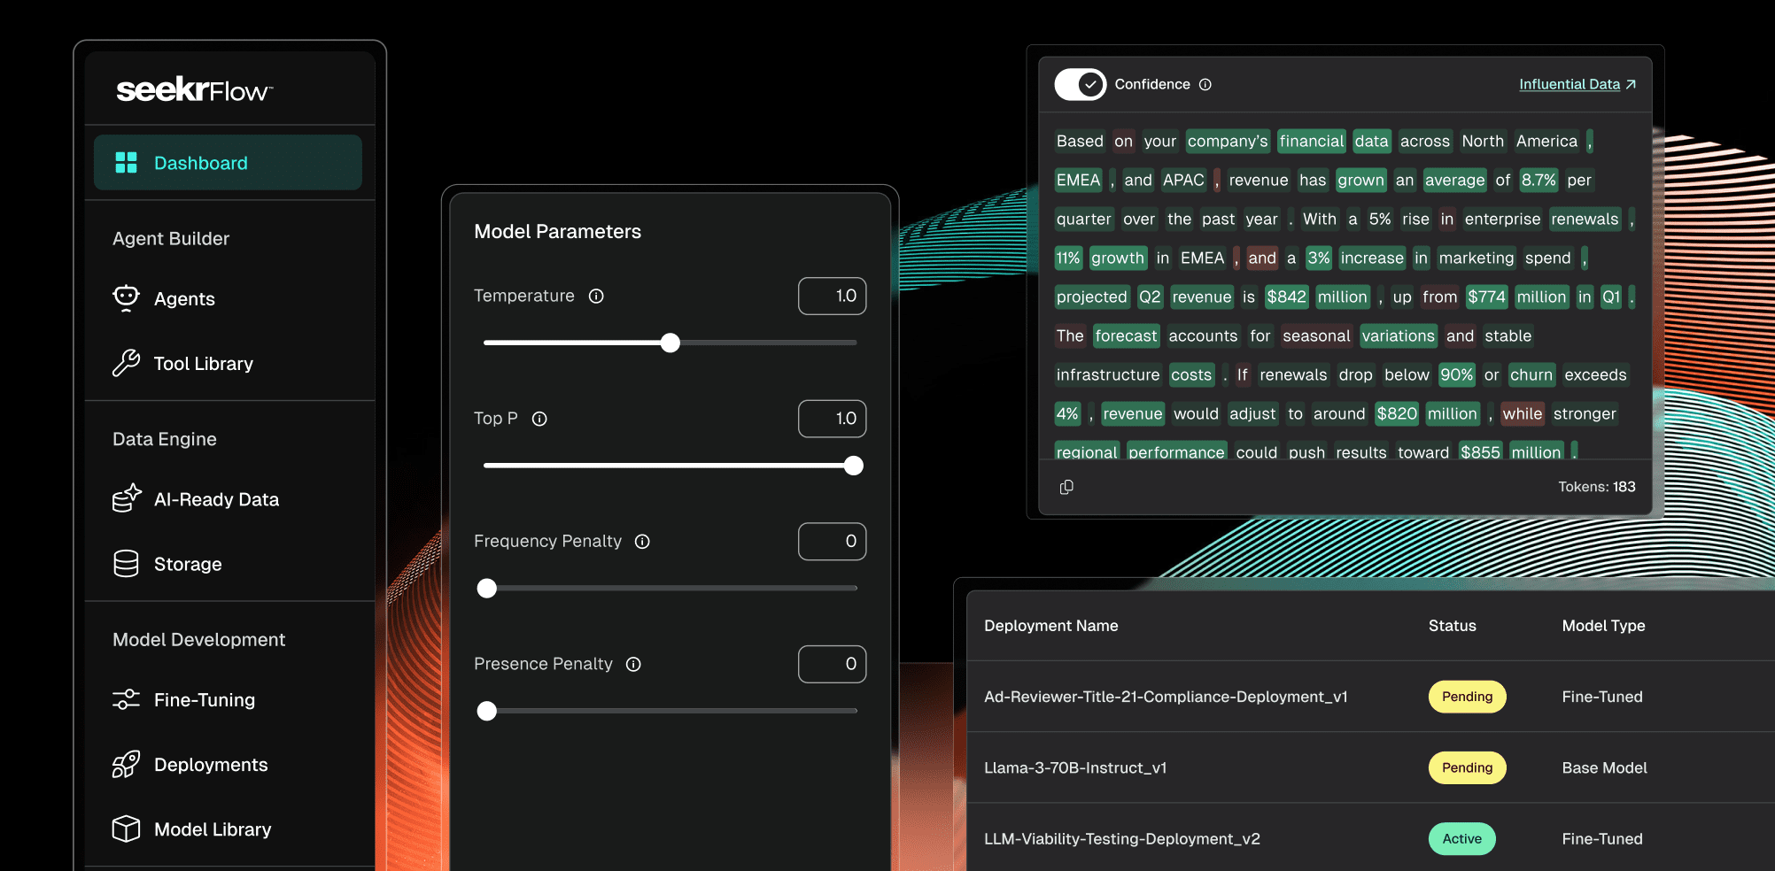The width and height of the screenshot is (1775, 871).
Task: Select the Storage database icon
Action: (126, 564)
